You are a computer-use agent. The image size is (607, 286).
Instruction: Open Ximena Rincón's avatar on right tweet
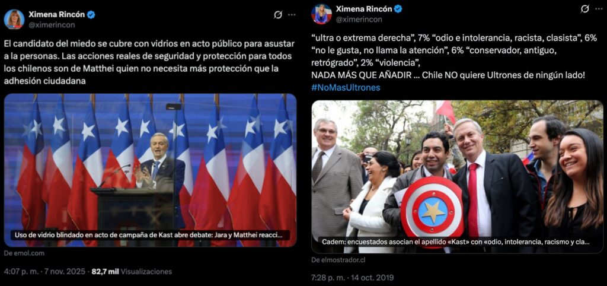tap(321, 14)
